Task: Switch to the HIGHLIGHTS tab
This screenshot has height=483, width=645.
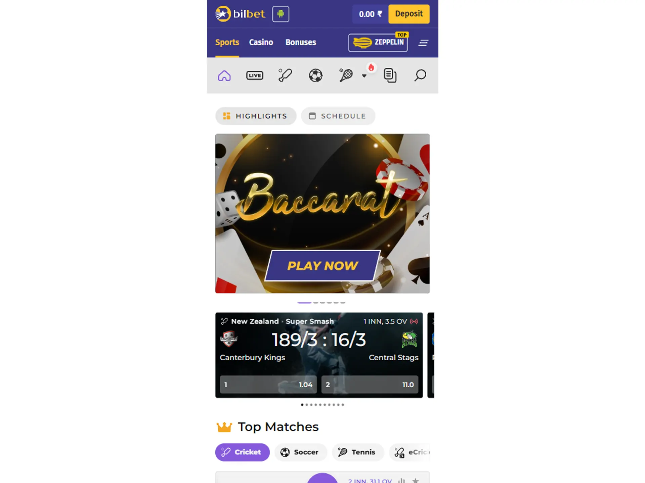Action: point(255,116)
